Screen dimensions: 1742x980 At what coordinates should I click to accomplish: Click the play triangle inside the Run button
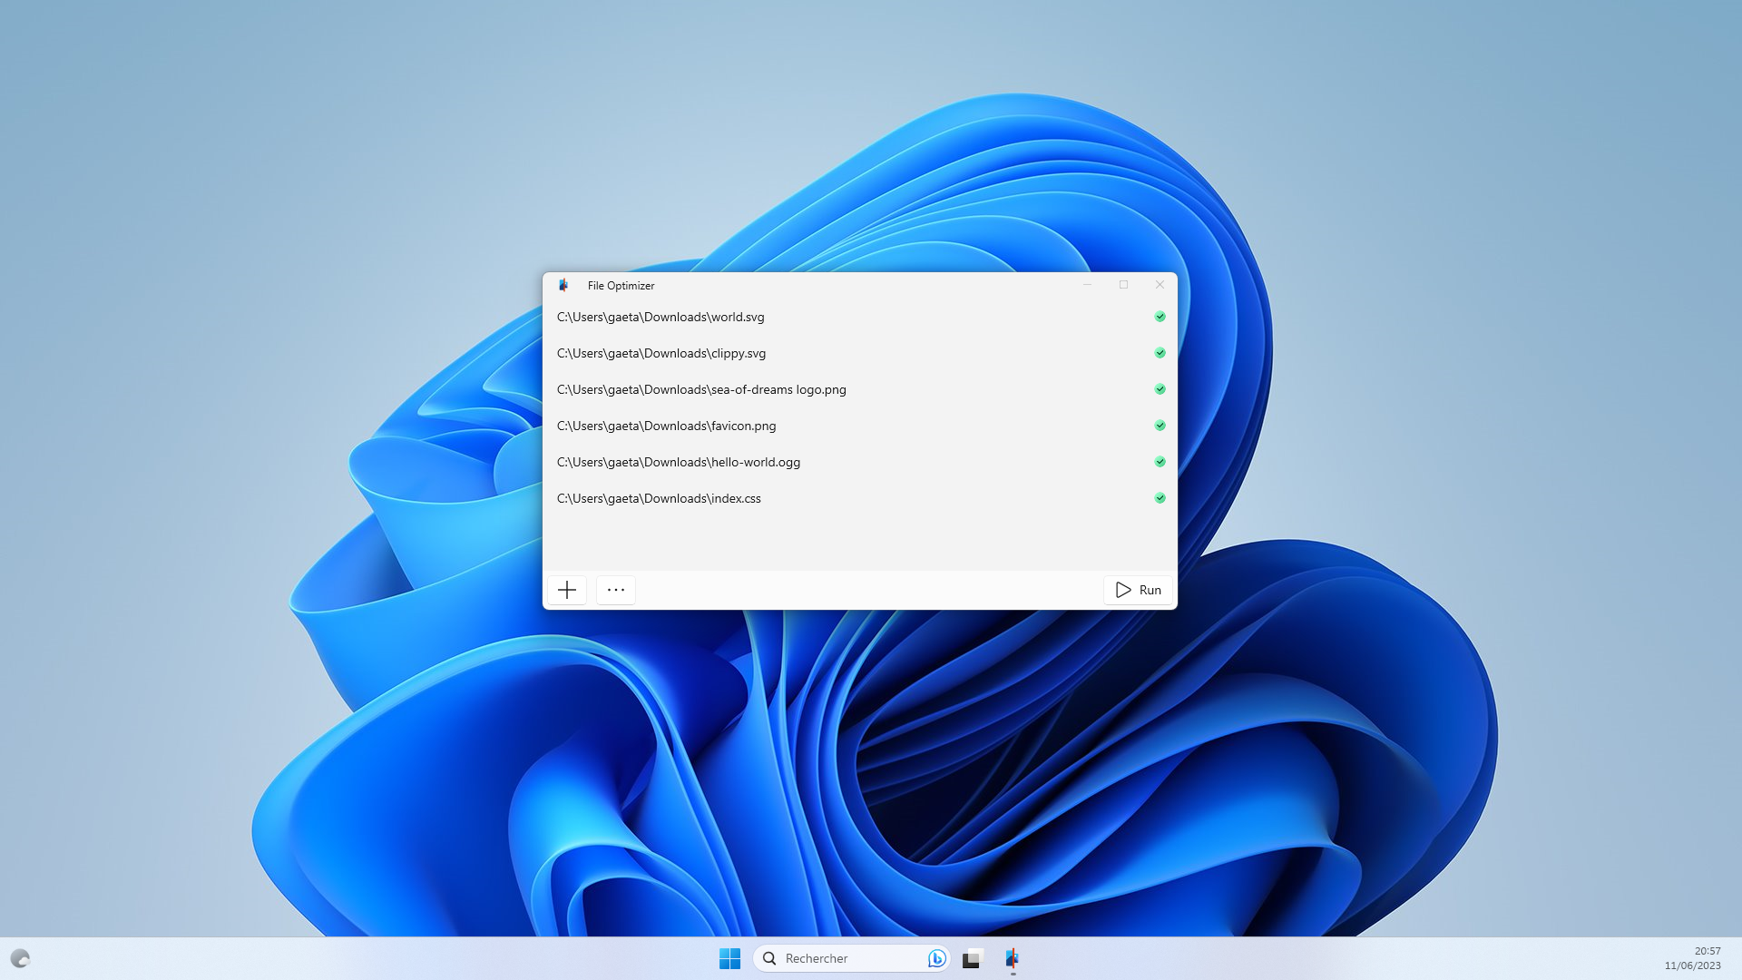1122,590
